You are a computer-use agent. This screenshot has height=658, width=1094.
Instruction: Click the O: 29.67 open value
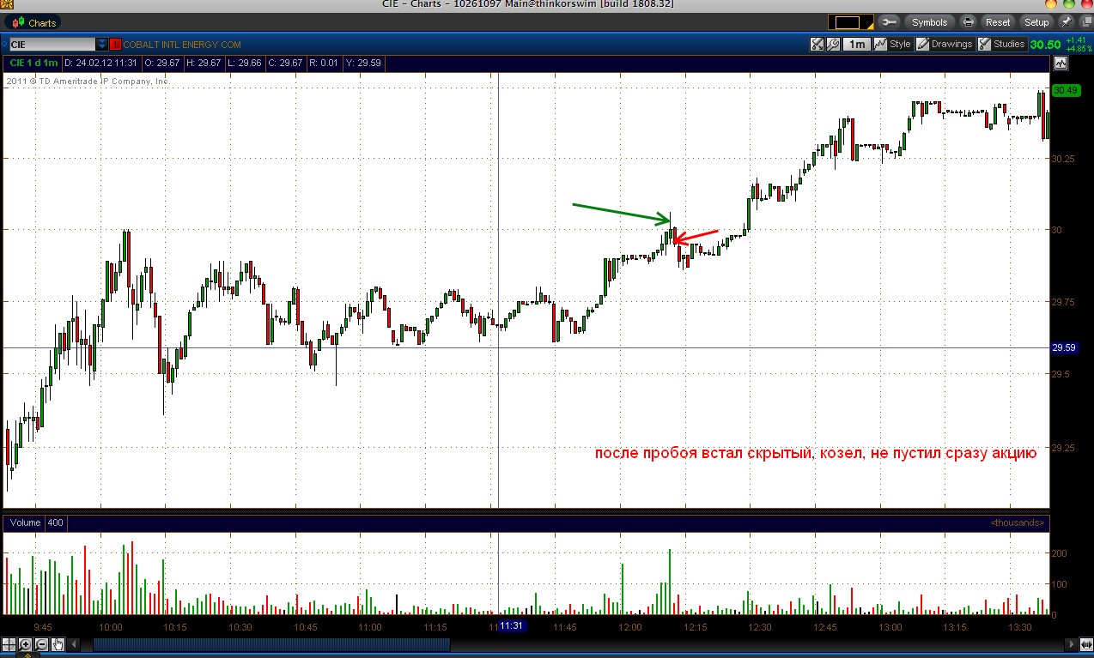(161, 63)
